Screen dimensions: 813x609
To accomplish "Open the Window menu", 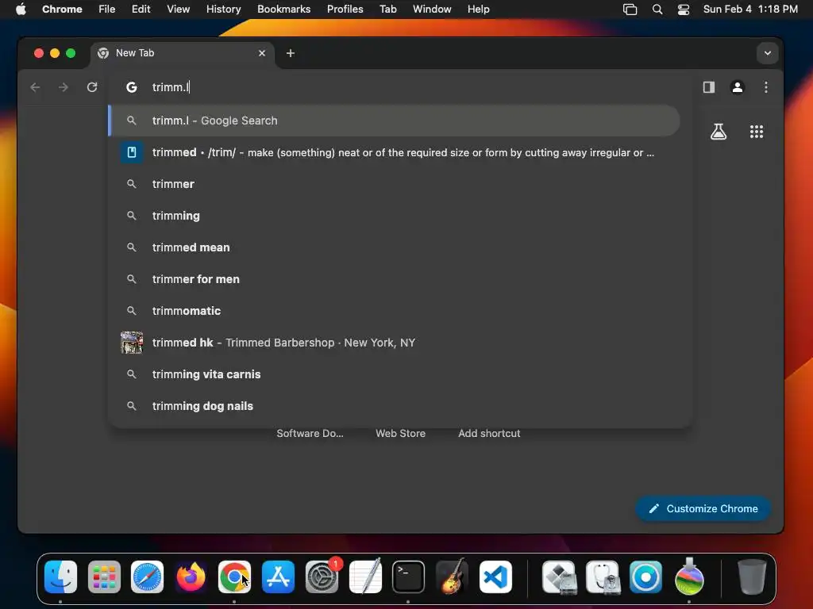I will [432, 10].
